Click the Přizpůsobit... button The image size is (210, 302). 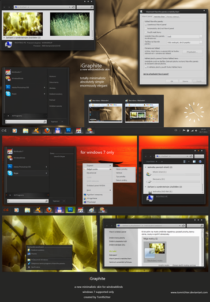(x=192, y=52)
